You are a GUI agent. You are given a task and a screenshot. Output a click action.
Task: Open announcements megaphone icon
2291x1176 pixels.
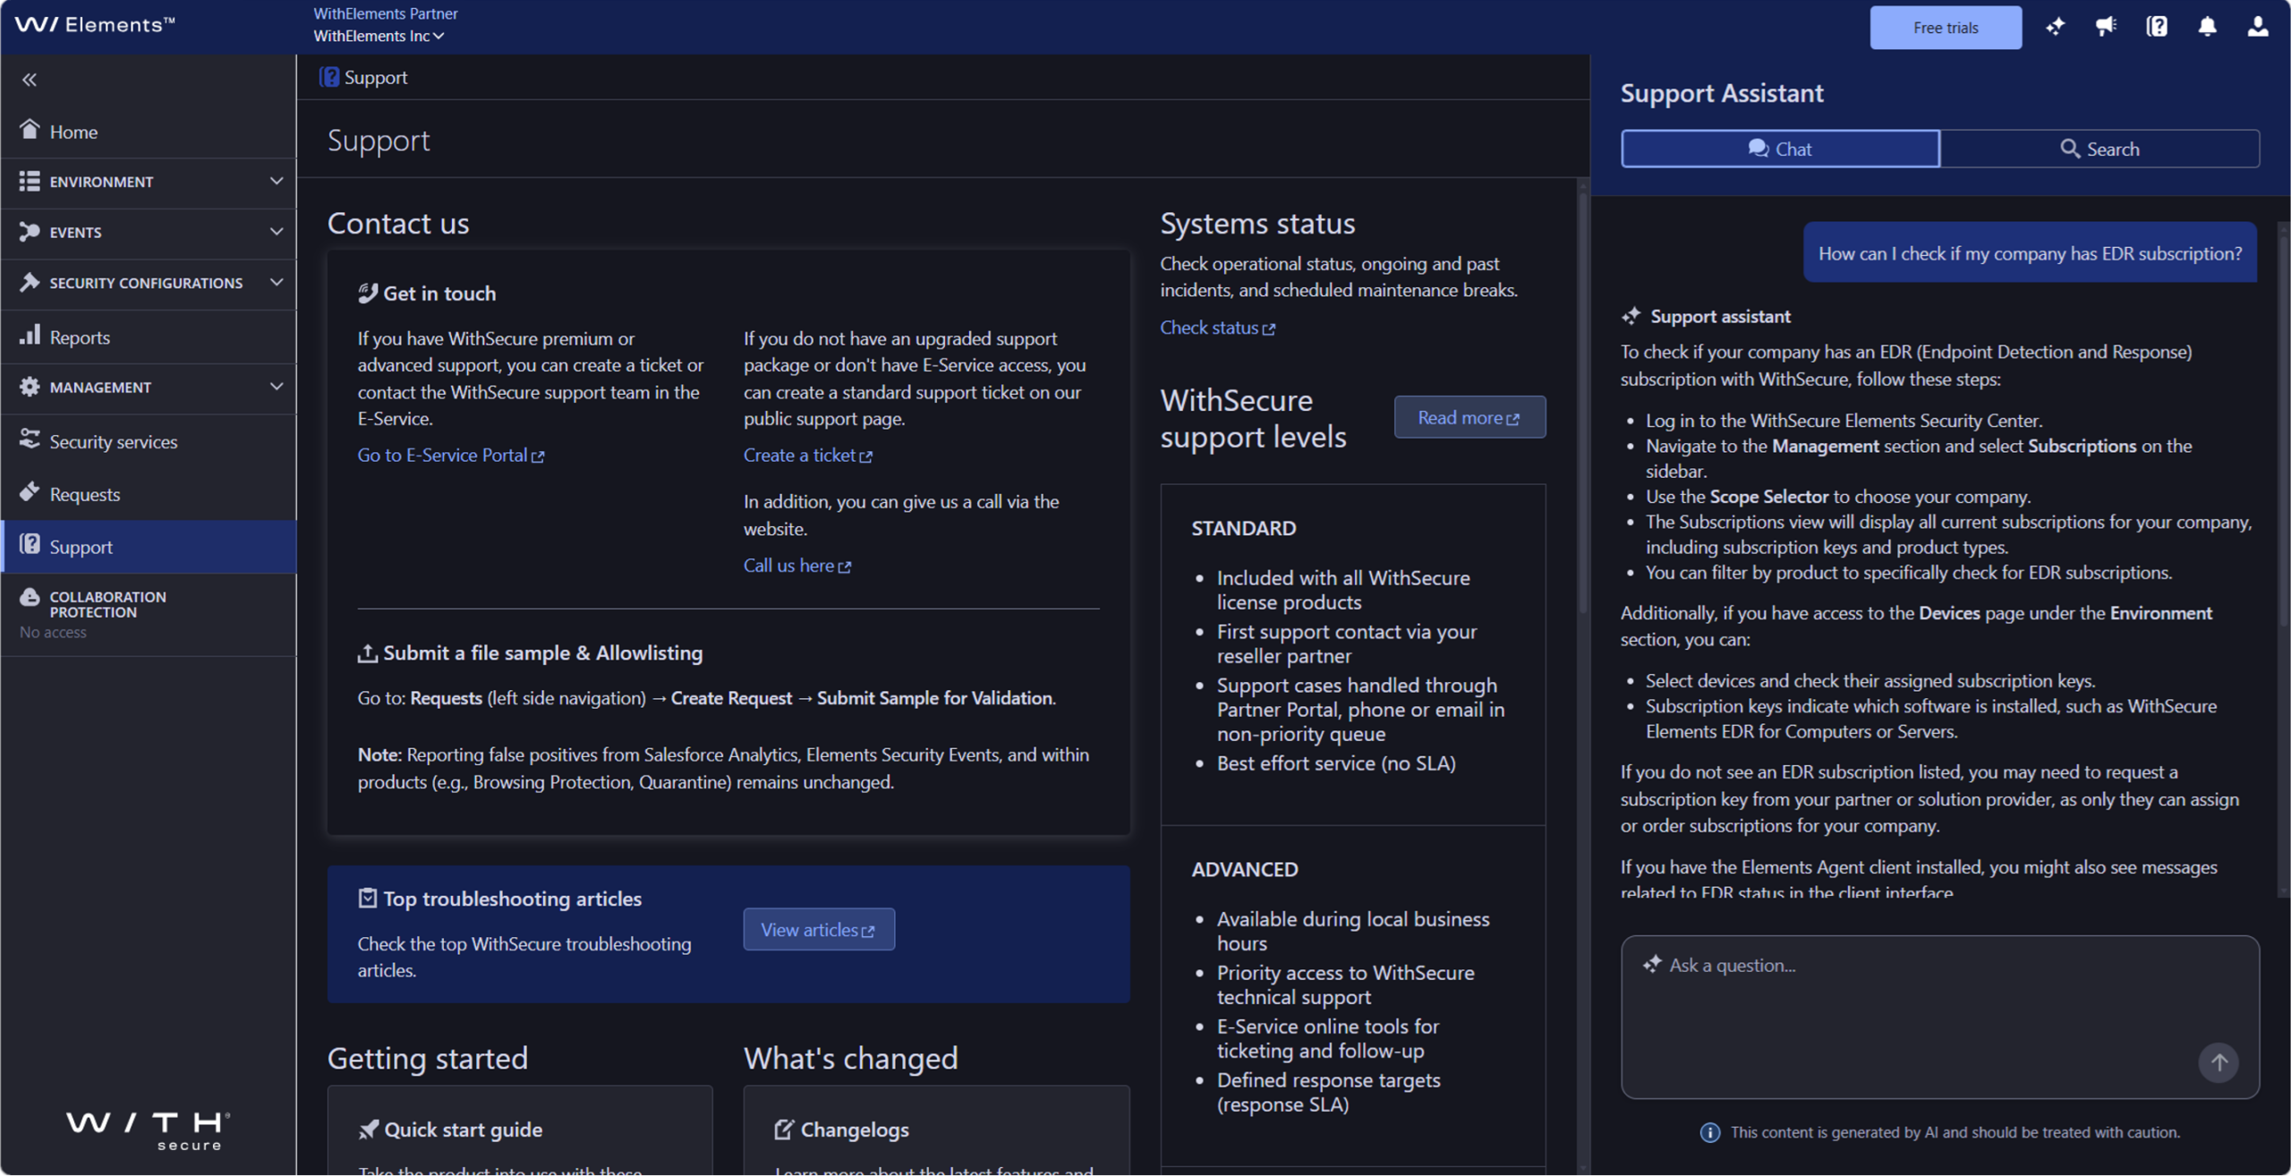point(2106,27)
